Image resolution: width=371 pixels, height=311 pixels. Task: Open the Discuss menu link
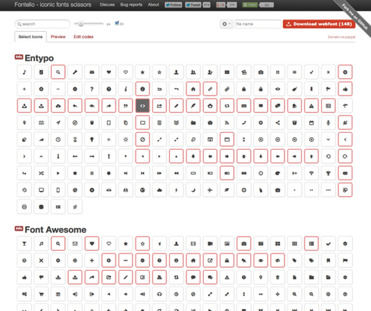107,4
